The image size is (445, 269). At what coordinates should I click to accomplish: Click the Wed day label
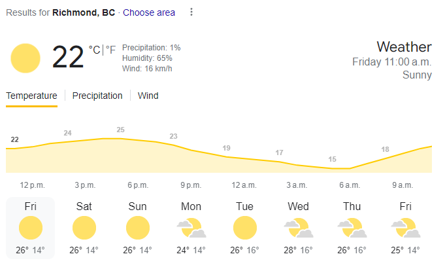coord(298,206)
